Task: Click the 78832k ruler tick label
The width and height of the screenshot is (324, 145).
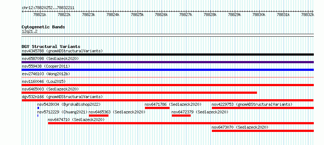Action: pyautogui.click(x=308, y=15)
